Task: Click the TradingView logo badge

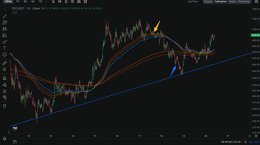Action: [15, 128]
